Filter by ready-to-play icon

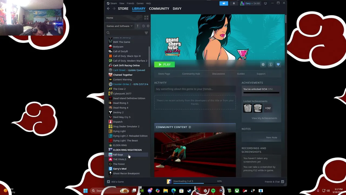pyautogui.click(x=148, y=26)
